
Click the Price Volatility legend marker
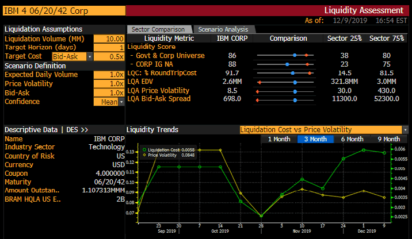point(144,155)
